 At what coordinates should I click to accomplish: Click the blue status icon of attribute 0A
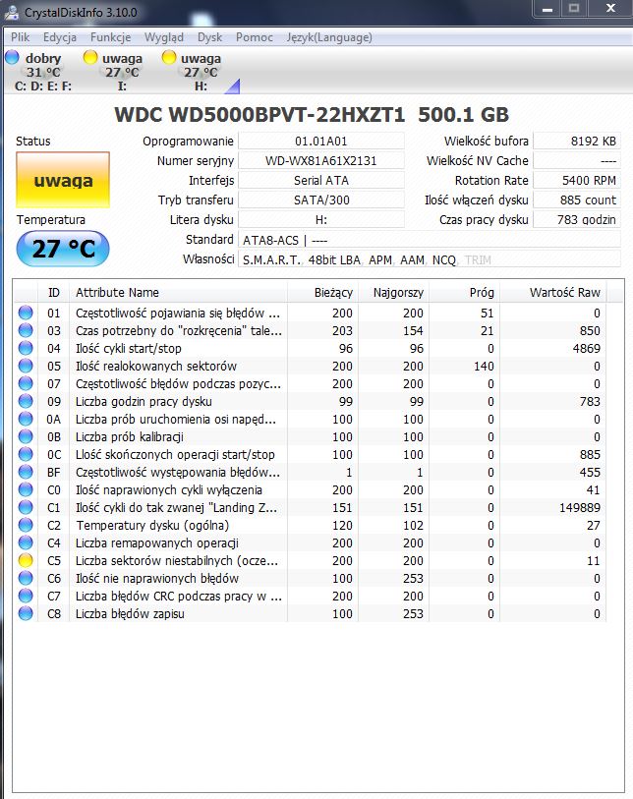(x=26, y=419)
